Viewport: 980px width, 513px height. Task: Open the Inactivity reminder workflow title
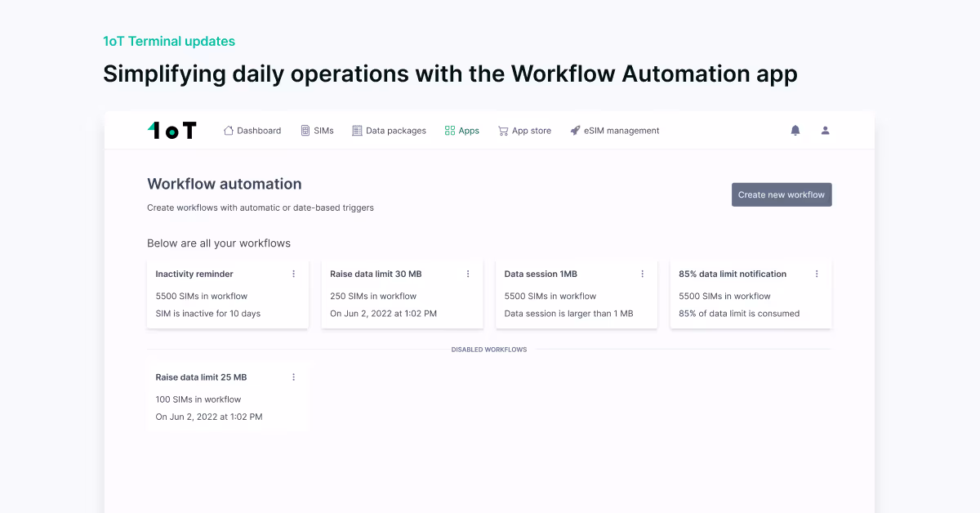194,274
